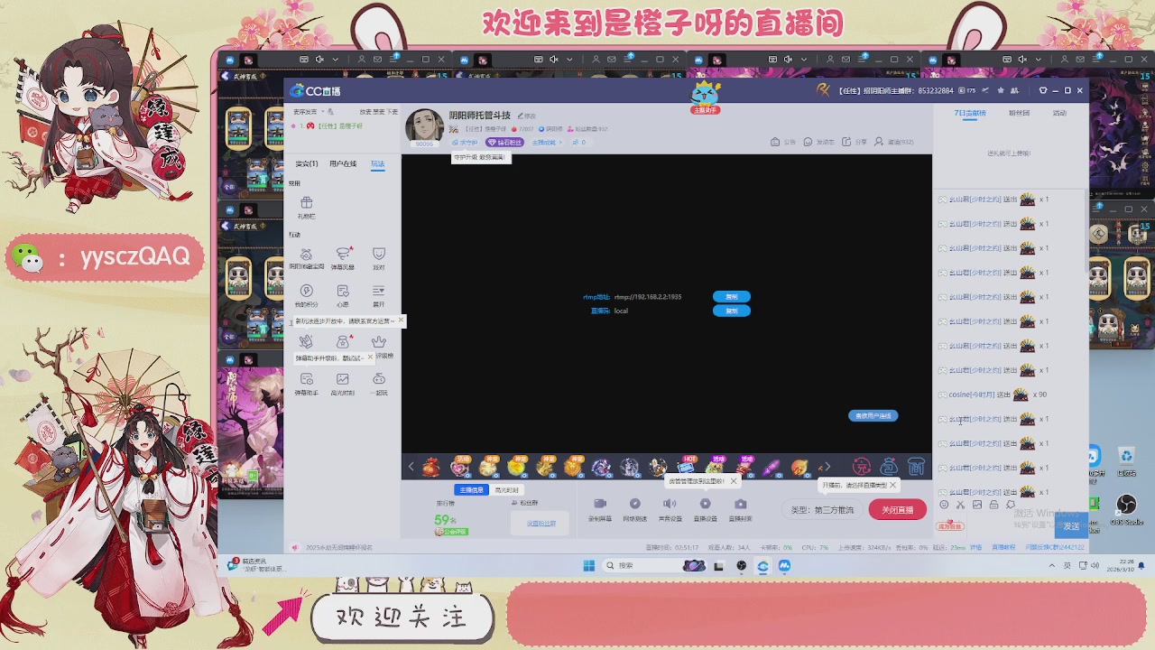Copy the rtmp address with 复制
Image resolution: width=1155 pixels, height=650 pixels.
click(733, 296)
